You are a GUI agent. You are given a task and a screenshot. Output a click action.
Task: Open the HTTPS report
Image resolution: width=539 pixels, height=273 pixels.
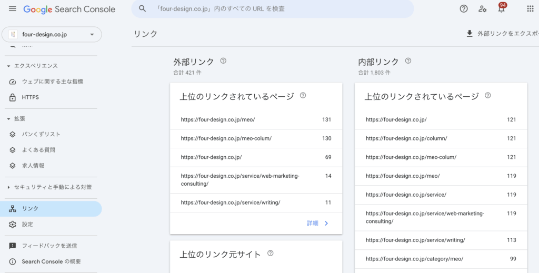point(51,97)
